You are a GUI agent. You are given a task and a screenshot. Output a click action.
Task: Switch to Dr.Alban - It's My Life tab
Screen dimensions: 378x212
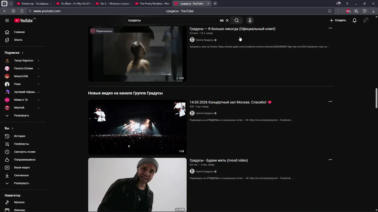coord(74,4)
